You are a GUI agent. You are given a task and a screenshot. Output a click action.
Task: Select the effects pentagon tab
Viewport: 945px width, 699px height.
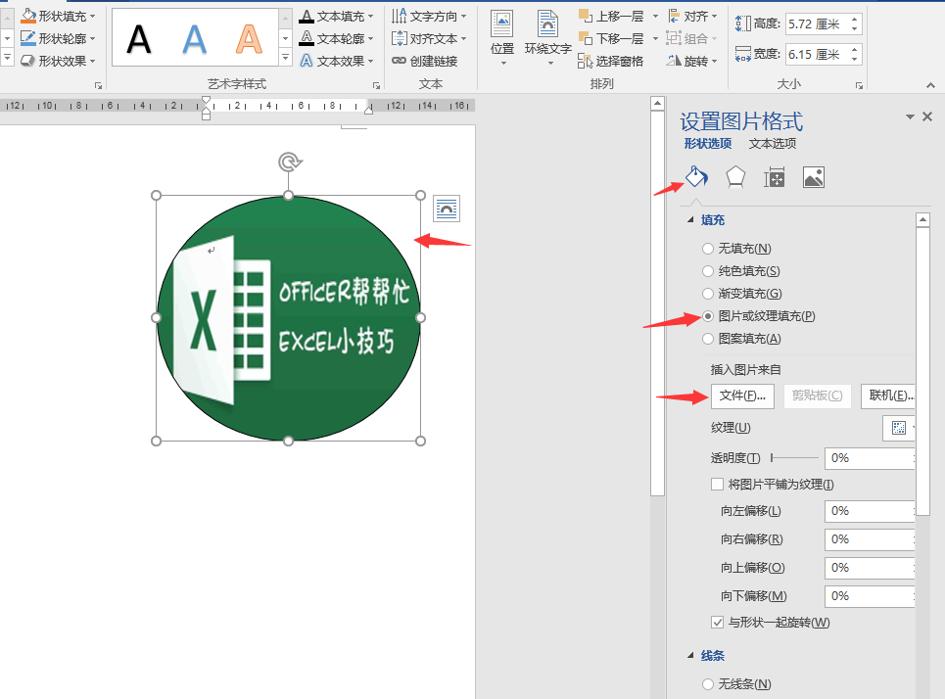tap(735, 177)
